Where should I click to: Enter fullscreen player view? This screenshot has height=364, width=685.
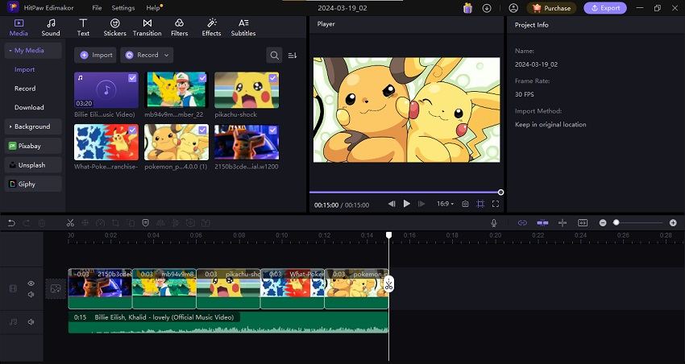click(x=496, y=204)
